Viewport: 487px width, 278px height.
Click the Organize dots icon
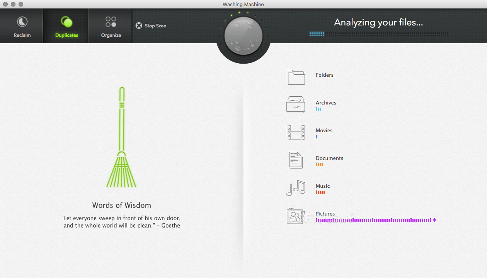pos(110,21)
